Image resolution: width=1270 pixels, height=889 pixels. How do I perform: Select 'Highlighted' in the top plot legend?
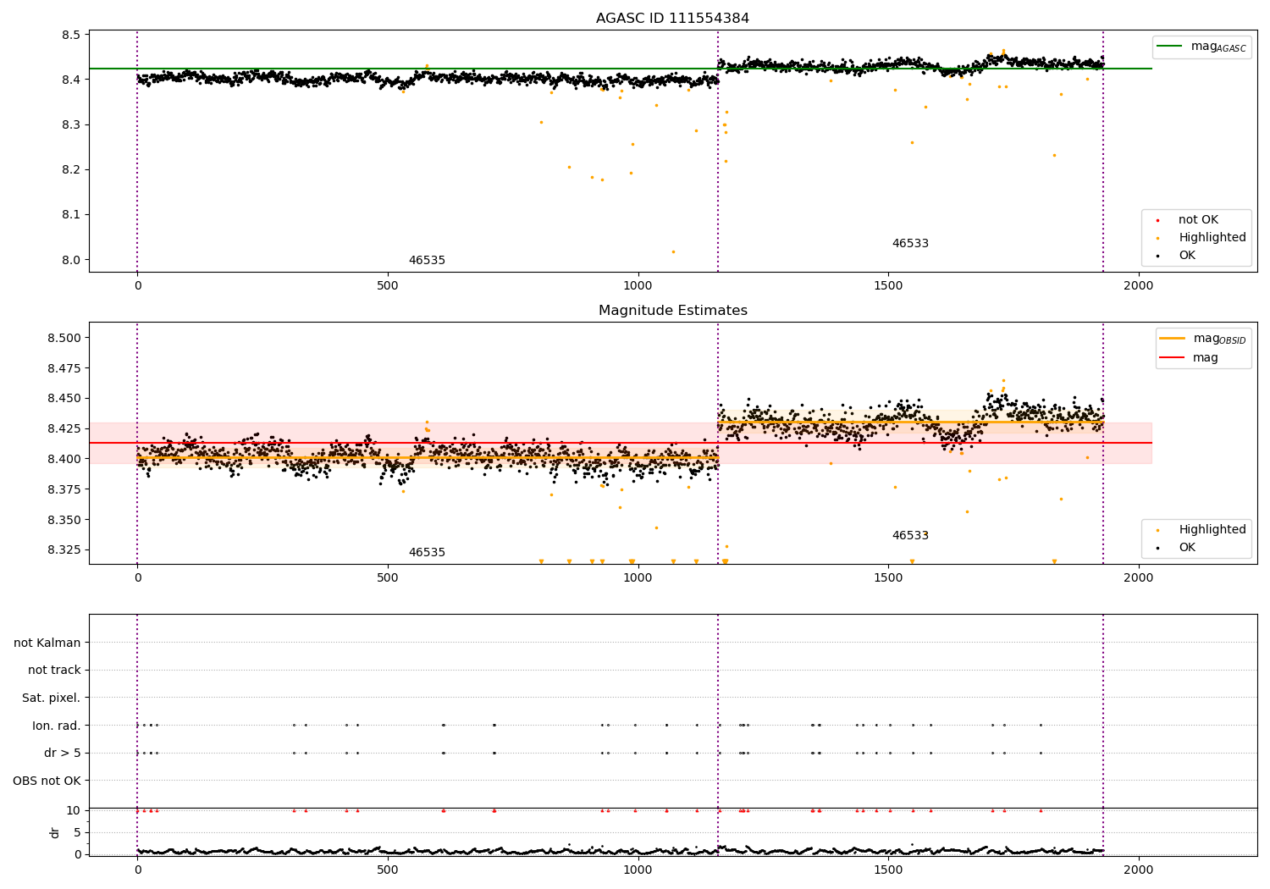click(1212, 238)
